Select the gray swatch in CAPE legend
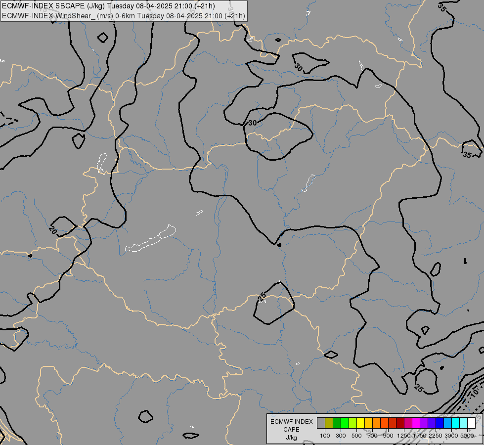The height and width of the screenshot is (445, 484). click(x=321, y=423)
